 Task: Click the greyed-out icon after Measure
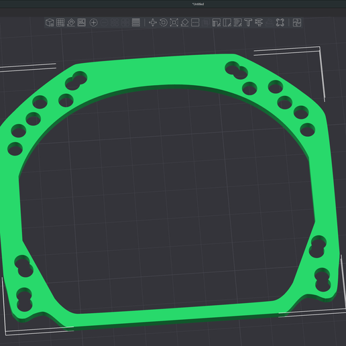click(270, 23)
